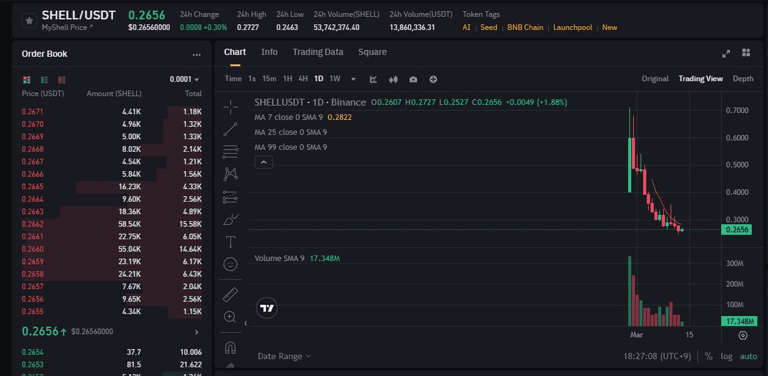Open the technical indicators chart icon

pos(373,79)
